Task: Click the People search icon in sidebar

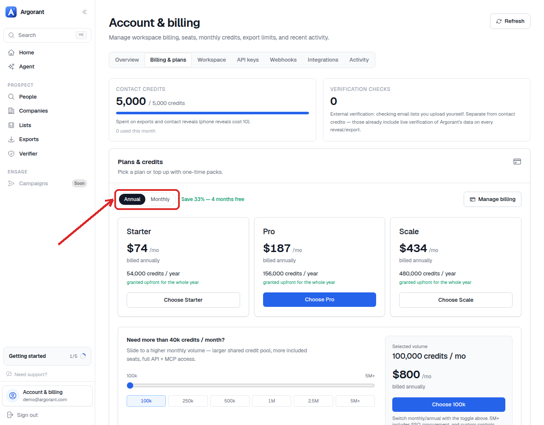Action: pyautogui.click(x=11, y=97)
